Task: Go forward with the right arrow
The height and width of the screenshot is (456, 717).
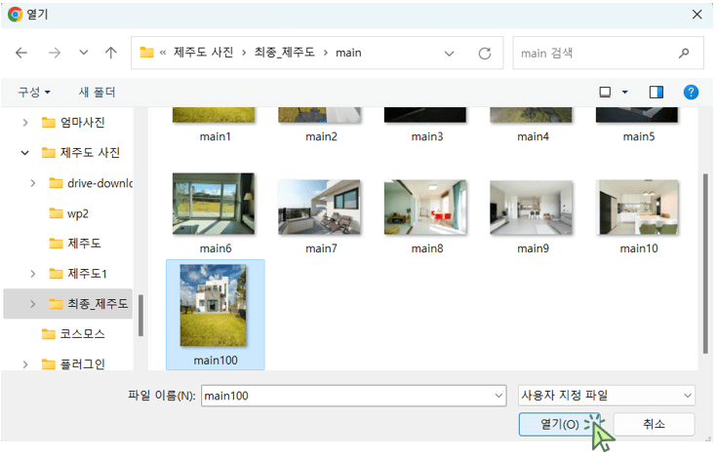Action: (x=55, y=53)
